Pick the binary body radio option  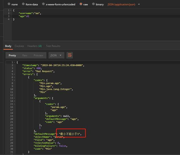pyautogui.click(x=93, y=4)
